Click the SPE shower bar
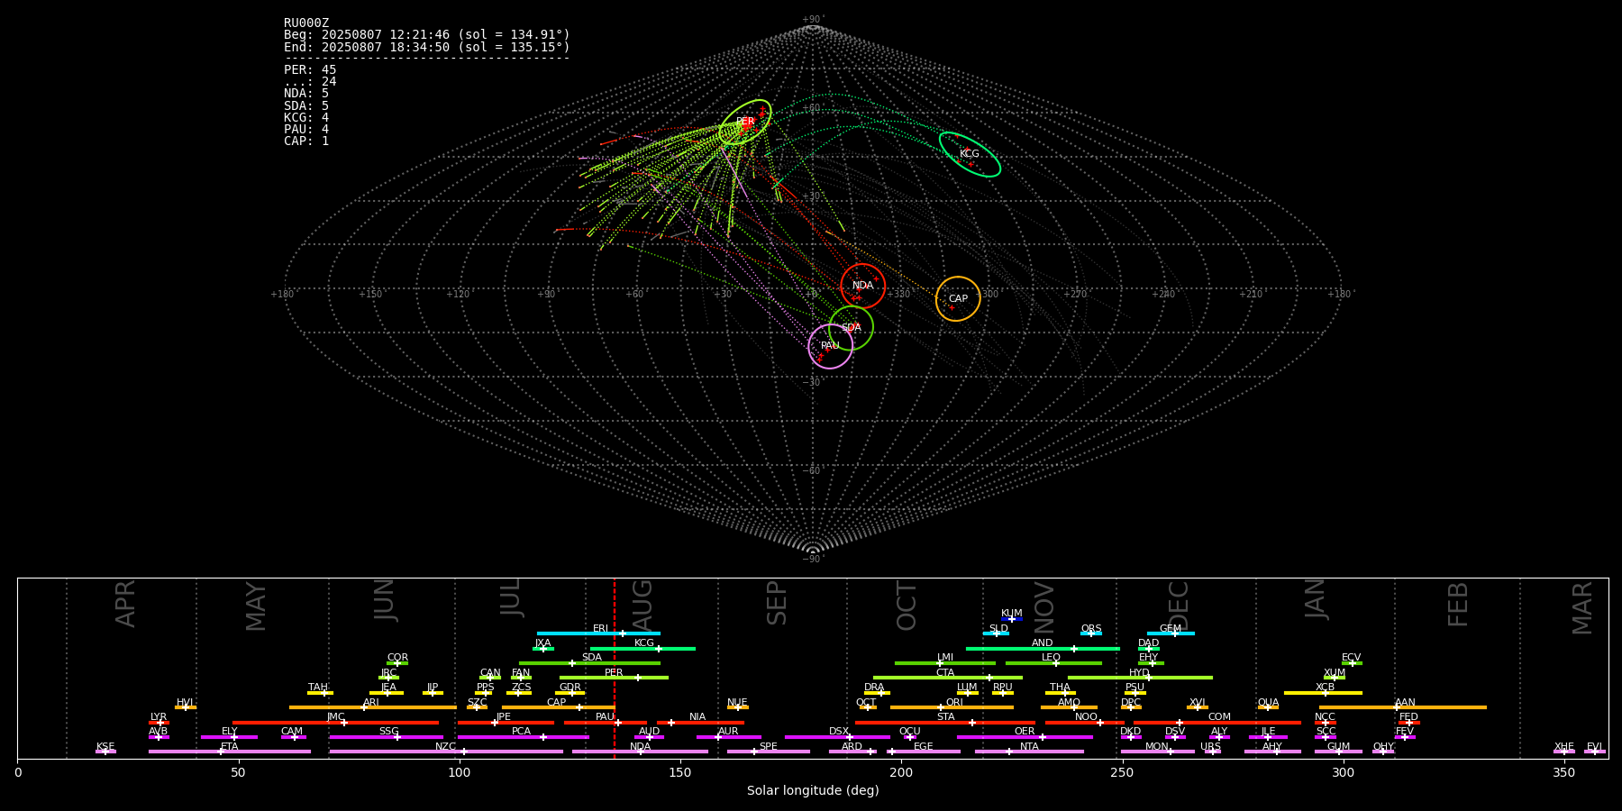 (768, 752)
